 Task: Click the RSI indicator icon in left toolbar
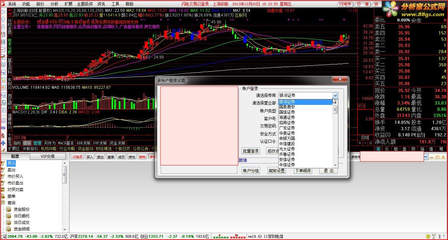[3, 128]
